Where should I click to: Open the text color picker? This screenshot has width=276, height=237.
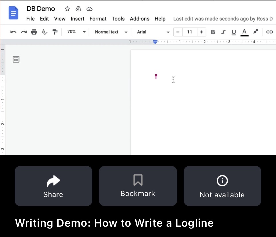(244, 32)
